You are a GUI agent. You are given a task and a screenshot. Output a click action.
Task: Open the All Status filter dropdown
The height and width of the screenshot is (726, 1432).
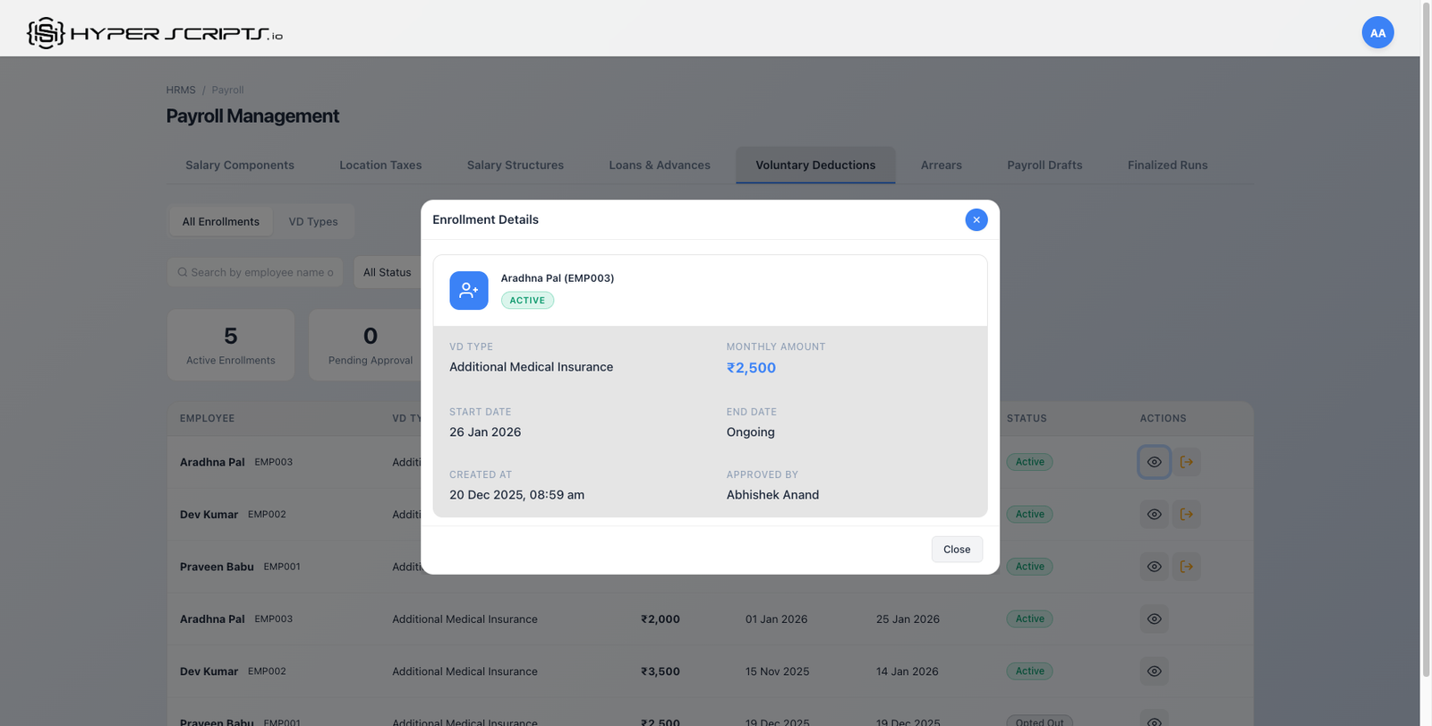388,272
